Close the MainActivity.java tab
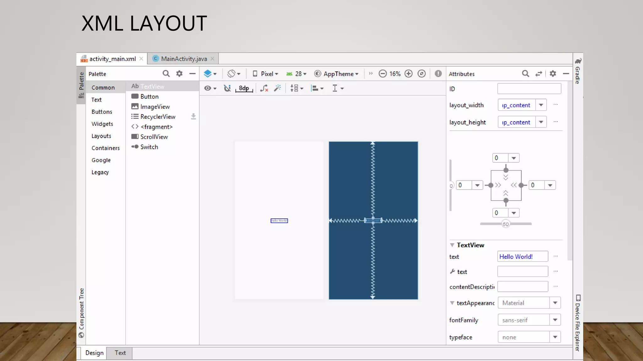 (213, 59)
